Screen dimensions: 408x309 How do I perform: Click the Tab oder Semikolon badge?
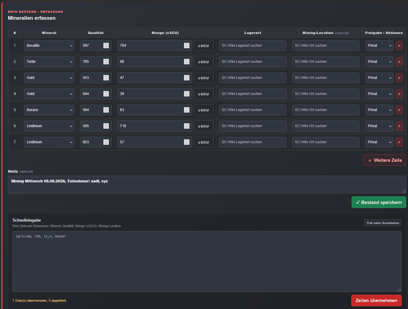pos(383,223)
